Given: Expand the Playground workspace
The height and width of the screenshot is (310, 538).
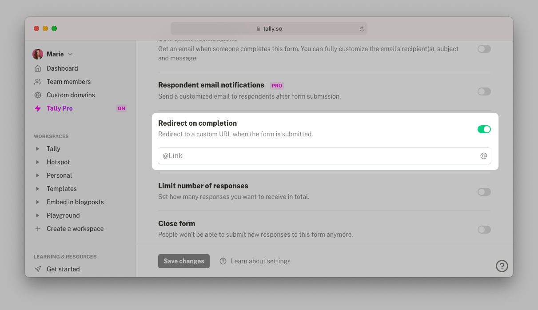Looking at the screenshot, I should 38,215.
